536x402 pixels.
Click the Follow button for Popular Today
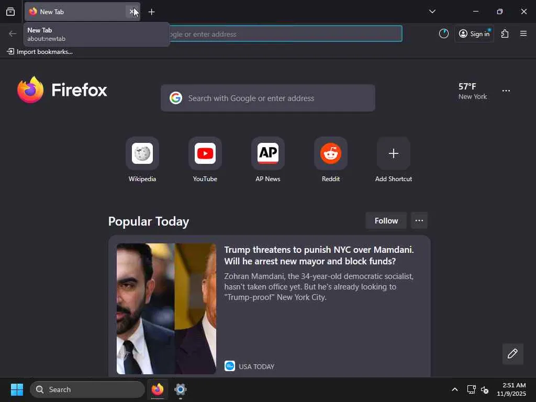(386, 221)
